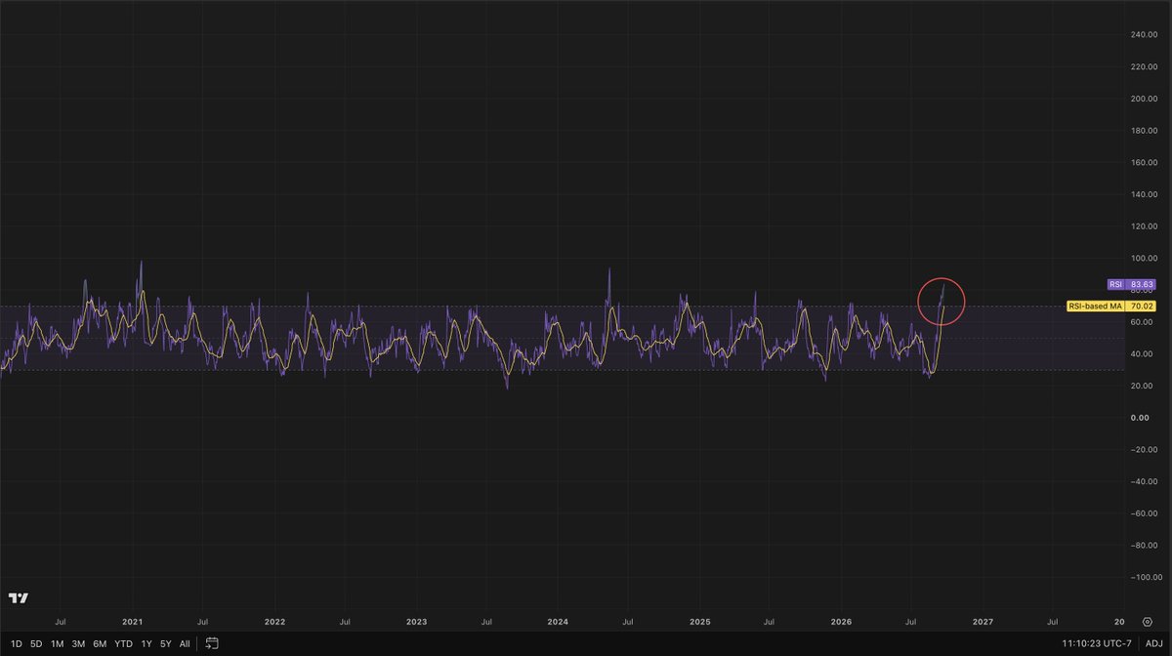The width and height of the screenshot is (1172, 656).
Task: Choose the YTD range
Action: coord(123,643)
